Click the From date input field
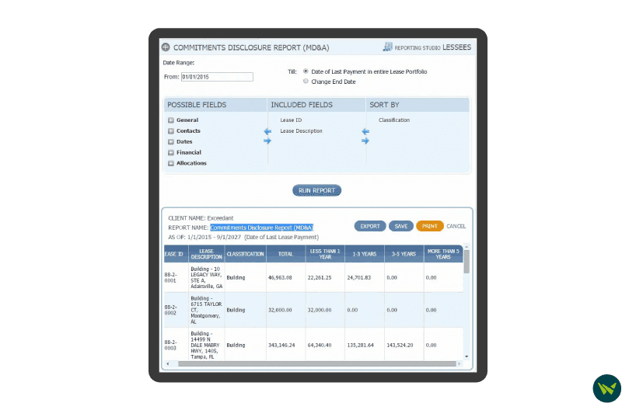This screenshot has width=636, height=410. coord(217,77)
